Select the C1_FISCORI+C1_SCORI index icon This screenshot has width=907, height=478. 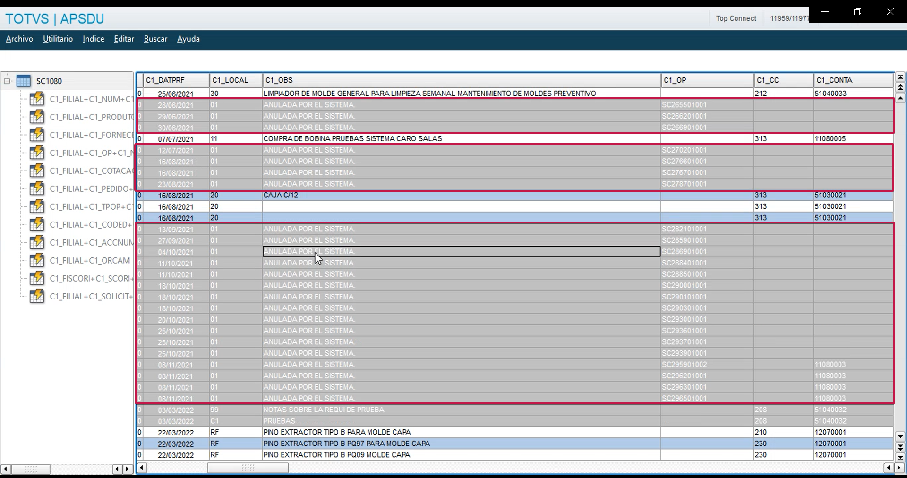click(x=37, y=279)
